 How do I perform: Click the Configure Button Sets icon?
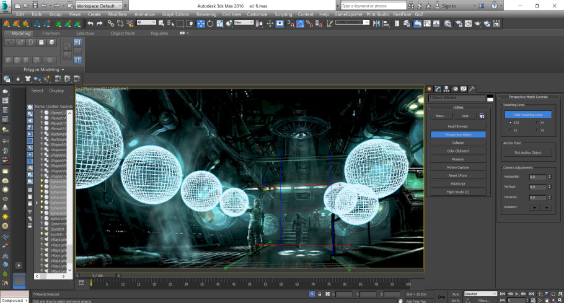coord(482,116)
